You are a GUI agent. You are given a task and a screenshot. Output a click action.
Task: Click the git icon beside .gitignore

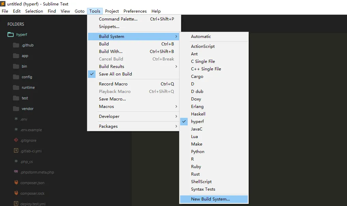16,140
